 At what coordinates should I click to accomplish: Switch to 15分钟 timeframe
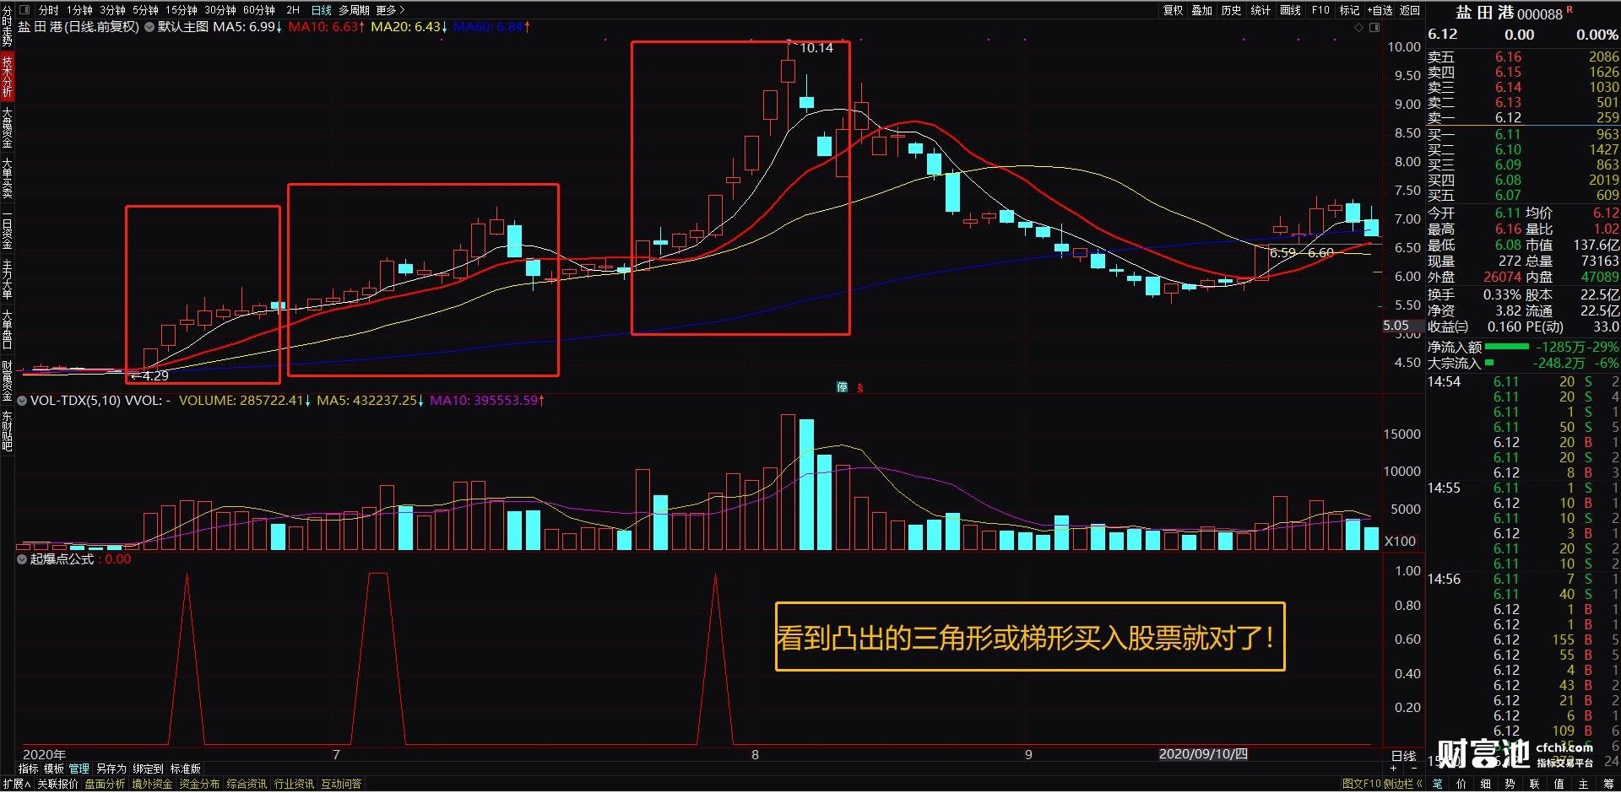(182, 10)
